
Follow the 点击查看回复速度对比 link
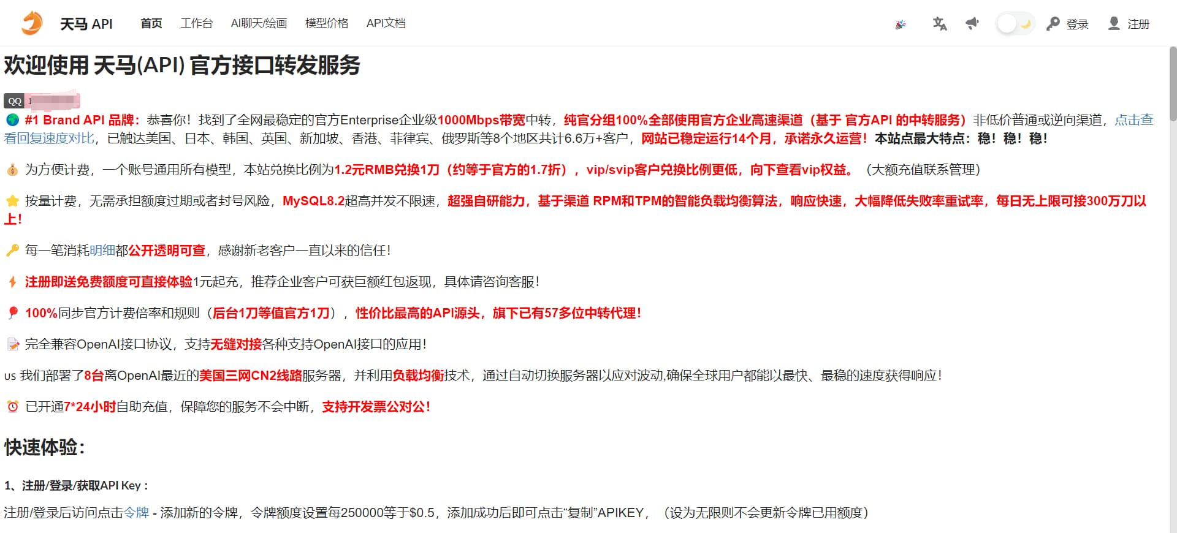click(1133, 120)
